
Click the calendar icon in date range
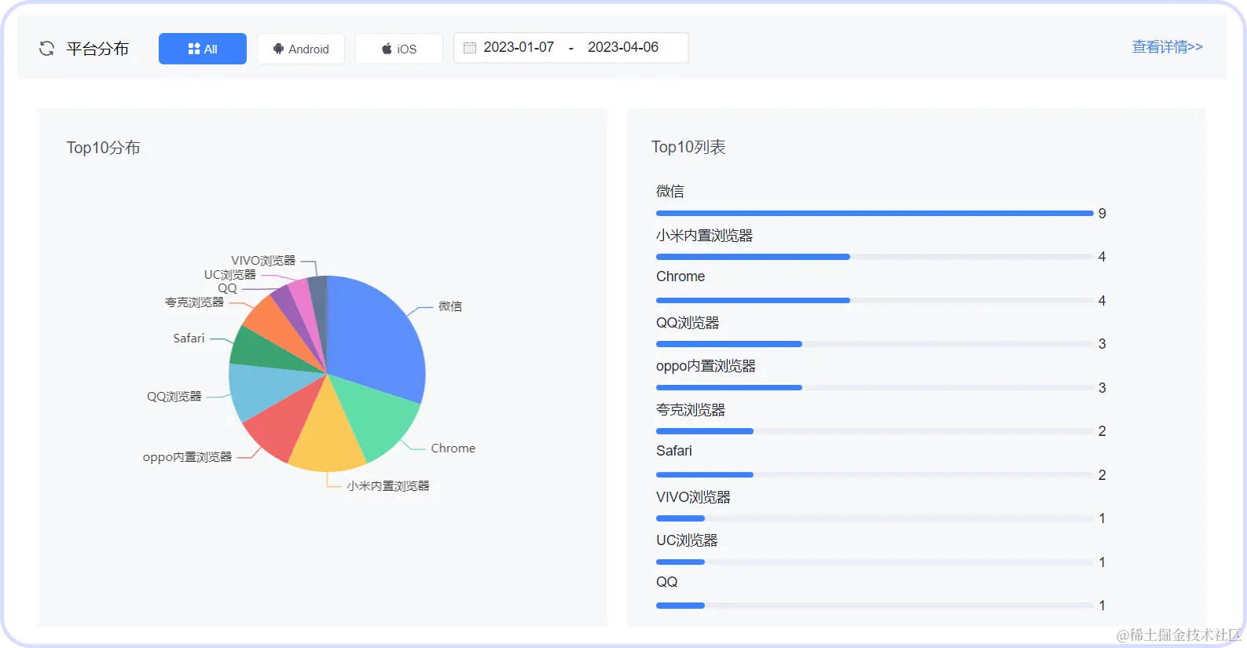click(x=470, y=48)
